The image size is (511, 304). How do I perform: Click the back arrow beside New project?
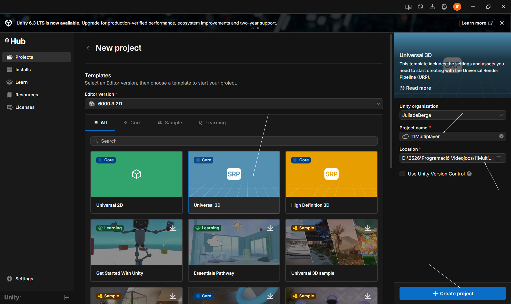[89, 48]
